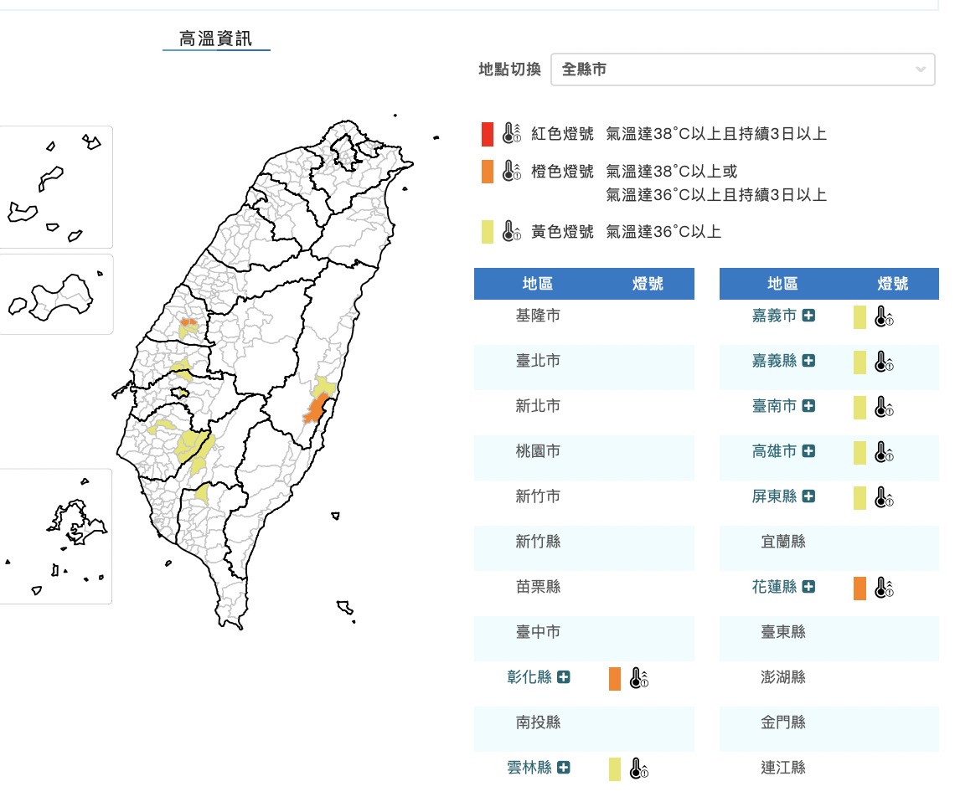Click the orange Changhua area on the map
Image resolution: width=955 pixels, height=802 pixels.
pyautogui.click(x=188, y=322)
